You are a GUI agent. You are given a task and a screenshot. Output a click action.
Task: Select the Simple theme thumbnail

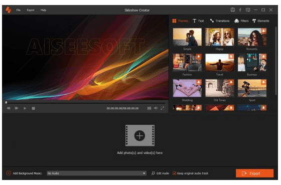187,37
